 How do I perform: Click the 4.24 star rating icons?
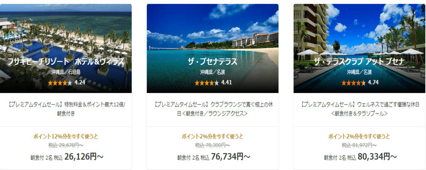pos(60,83)
